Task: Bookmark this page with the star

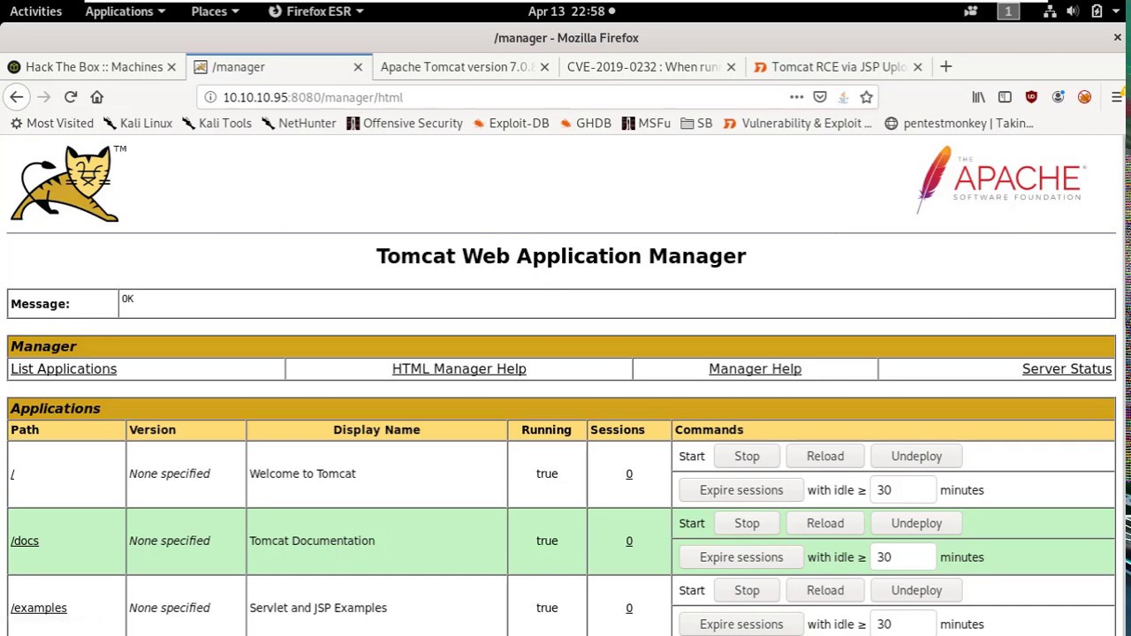Action: [x=866, y=97]
